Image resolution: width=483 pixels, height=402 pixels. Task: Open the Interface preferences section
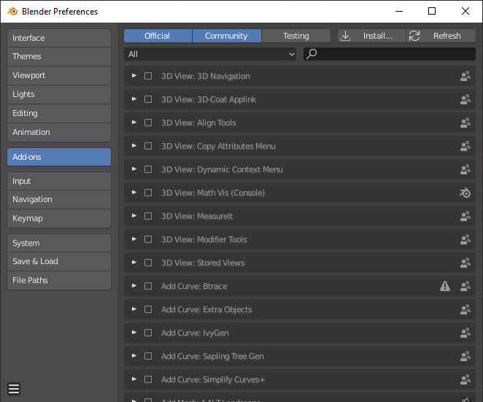59,38
